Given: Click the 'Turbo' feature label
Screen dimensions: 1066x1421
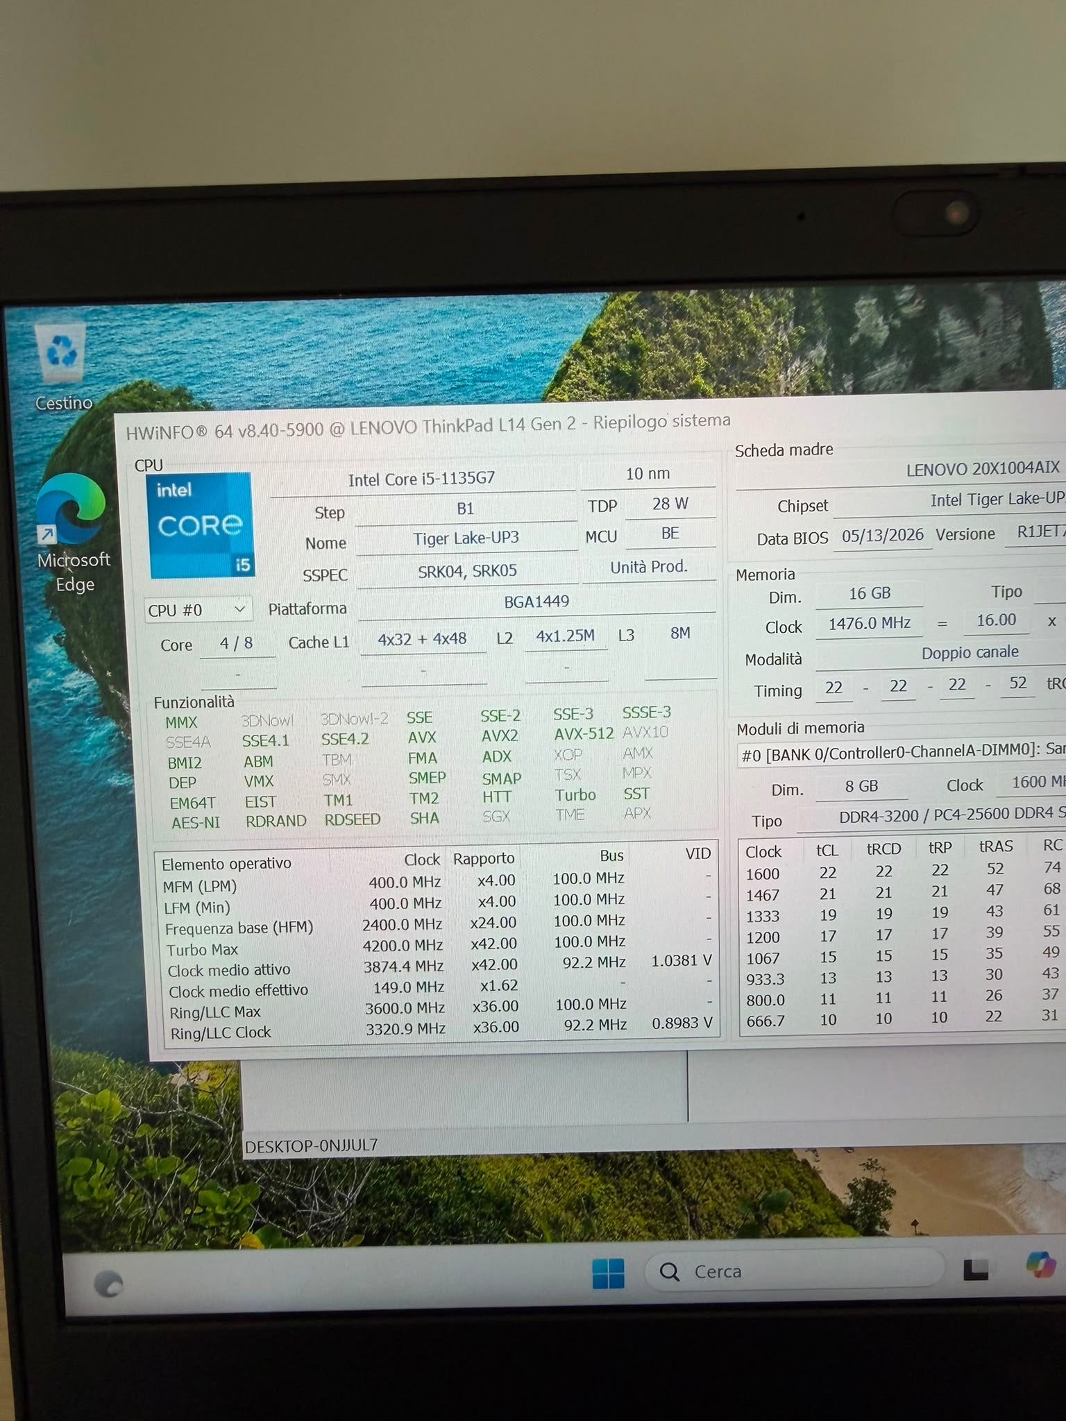Looking at the screenshot, I should click(x=575, y=795).
